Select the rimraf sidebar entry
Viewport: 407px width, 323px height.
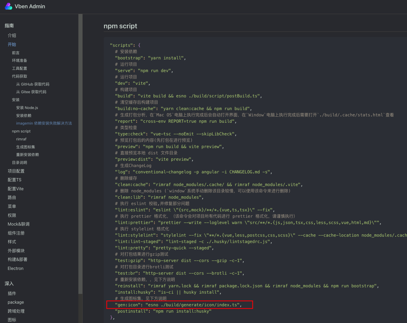21,139
